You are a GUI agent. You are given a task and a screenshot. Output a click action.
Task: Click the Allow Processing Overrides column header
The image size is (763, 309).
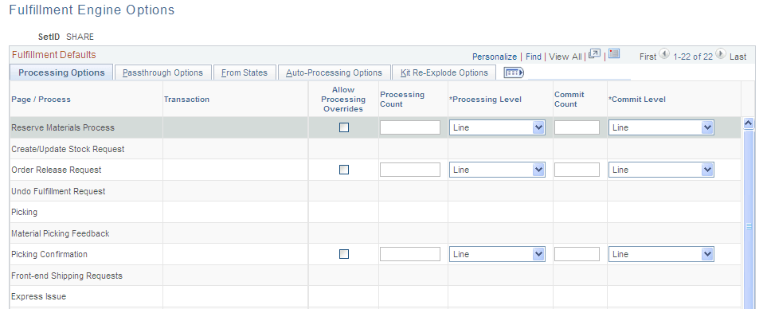343,100
